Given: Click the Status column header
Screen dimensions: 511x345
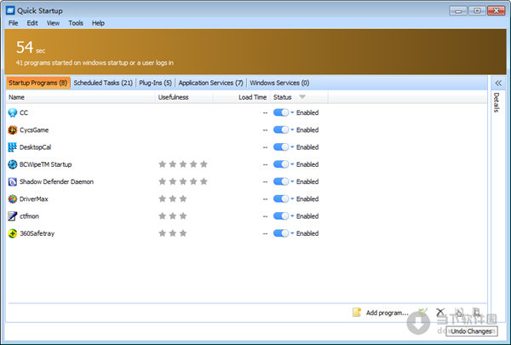Looking at the screenshot, I should tap(299, 97).
